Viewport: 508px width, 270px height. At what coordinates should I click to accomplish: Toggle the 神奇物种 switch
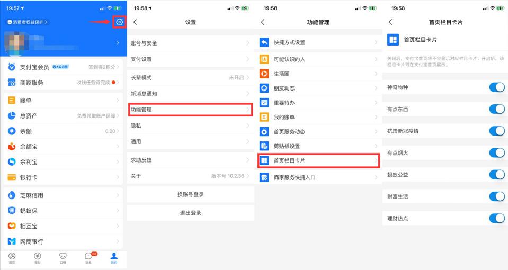(x=497, y=87)
